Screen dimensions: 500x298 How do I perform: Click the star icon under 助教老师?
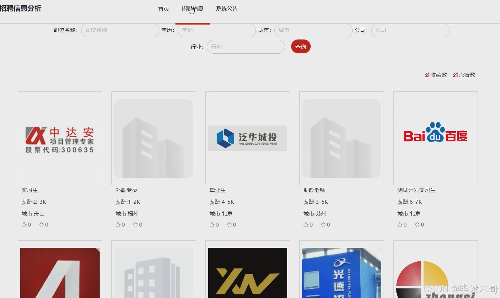click(323, 225)
